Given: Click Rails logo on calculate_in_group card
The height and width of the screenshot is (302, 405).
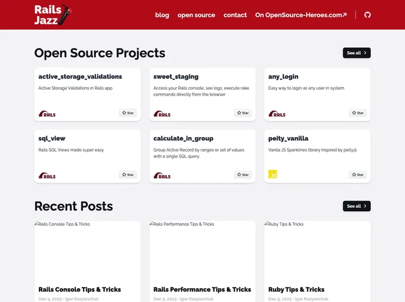Looking at the screenshot, I should 162,175.
